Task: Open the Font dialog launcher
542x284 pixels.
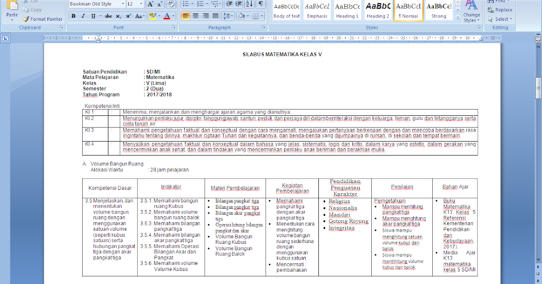Action: pos(174,27)
